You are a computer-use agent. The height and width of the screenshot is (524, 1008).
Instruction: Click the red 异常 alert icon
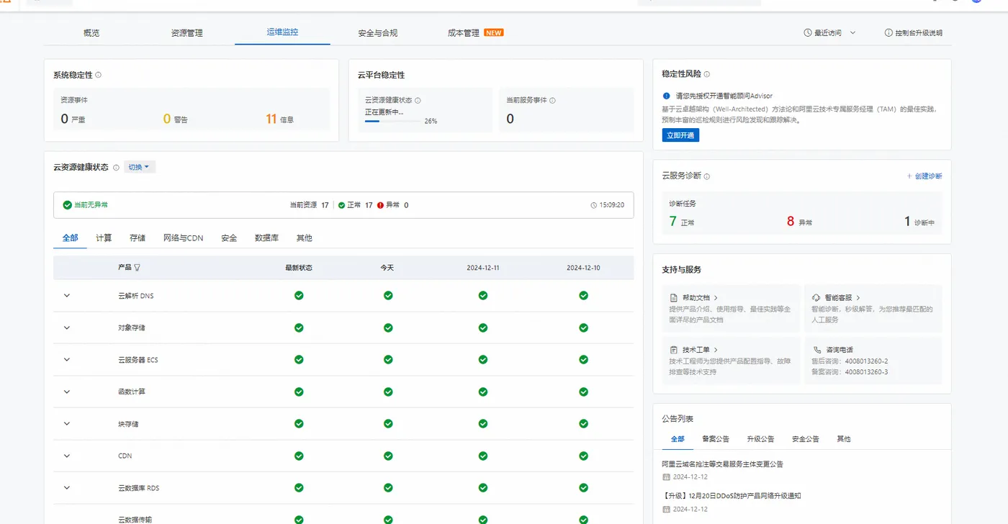[x=380, y=205]
